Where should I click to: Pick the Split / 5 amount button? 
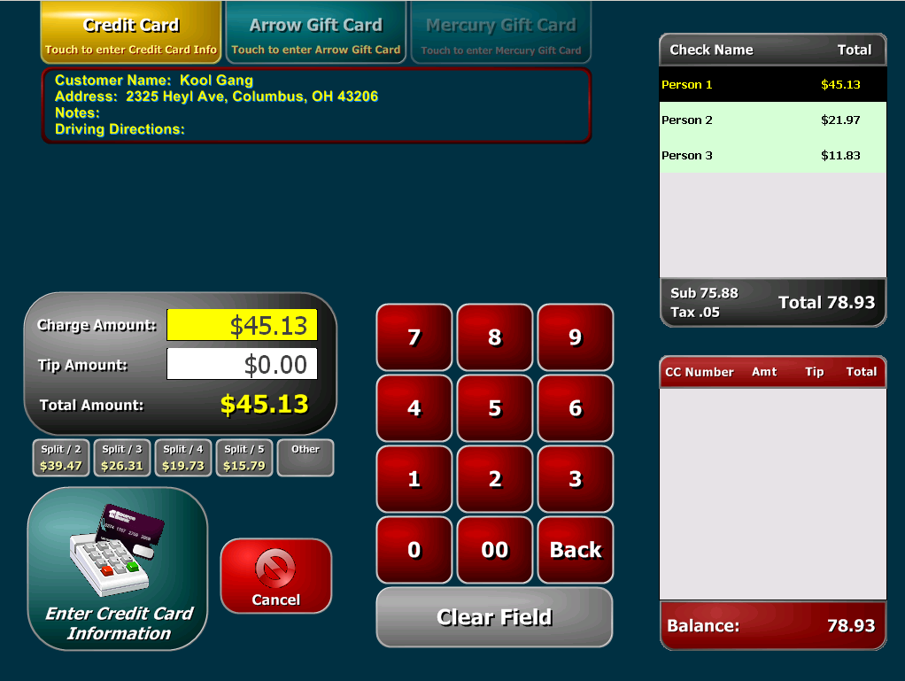[244, 458]
